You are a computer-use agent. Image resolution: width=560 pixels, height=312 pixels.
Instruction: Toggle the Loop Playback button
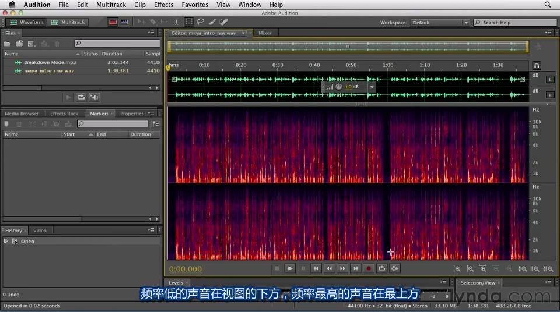(381, 268)
